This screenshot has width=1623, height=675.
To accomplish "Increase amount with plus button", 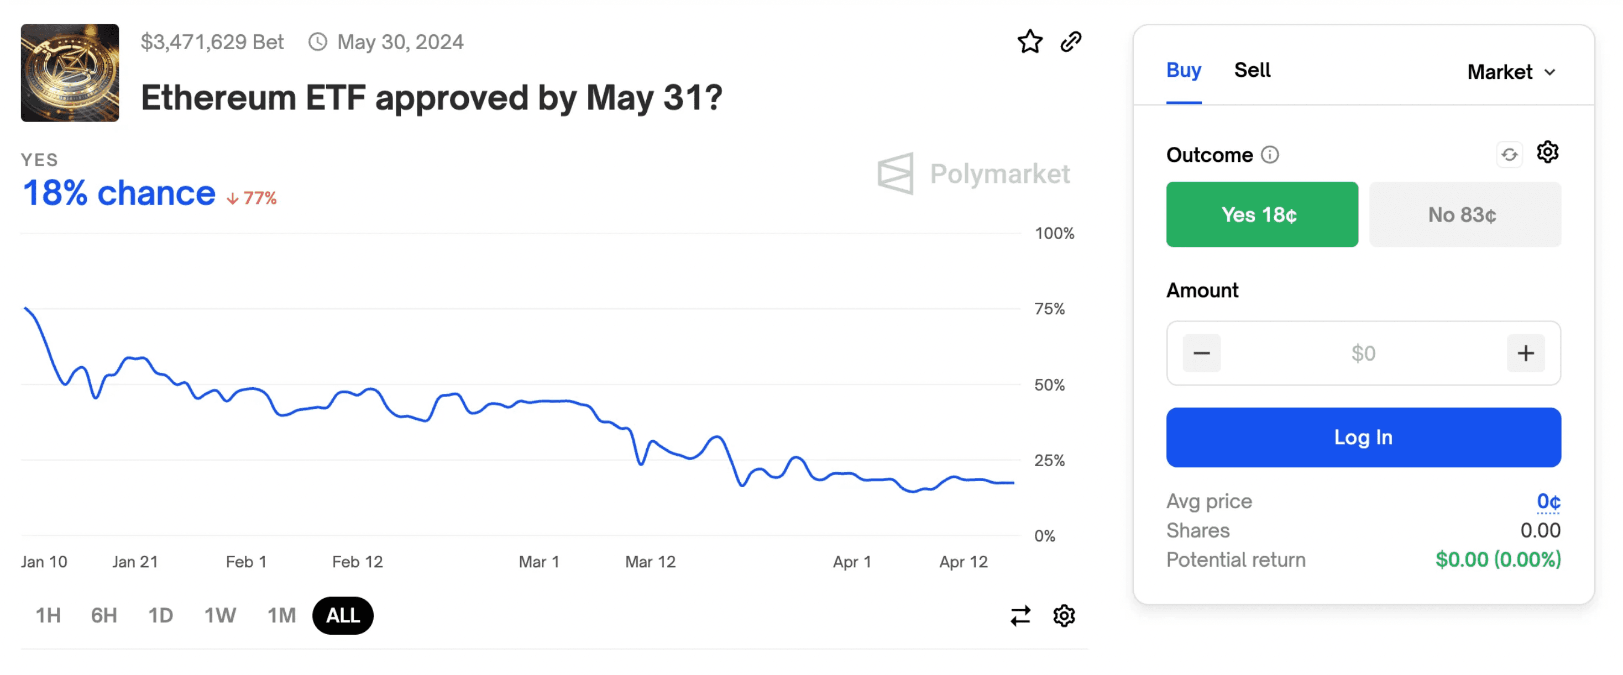I will (x=1525, y=353).
